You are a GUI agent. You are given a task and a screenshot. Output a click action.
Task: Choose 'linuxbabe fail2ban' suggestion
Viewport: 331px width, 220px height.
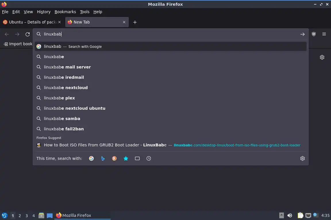click(x=171, y=129)
